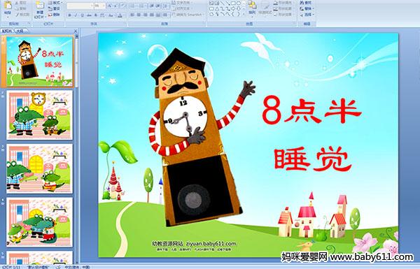Image resolution: width=420 pixels, height=269 pixels.
Task: Click the New Slide icon
Action: [40, 6]
